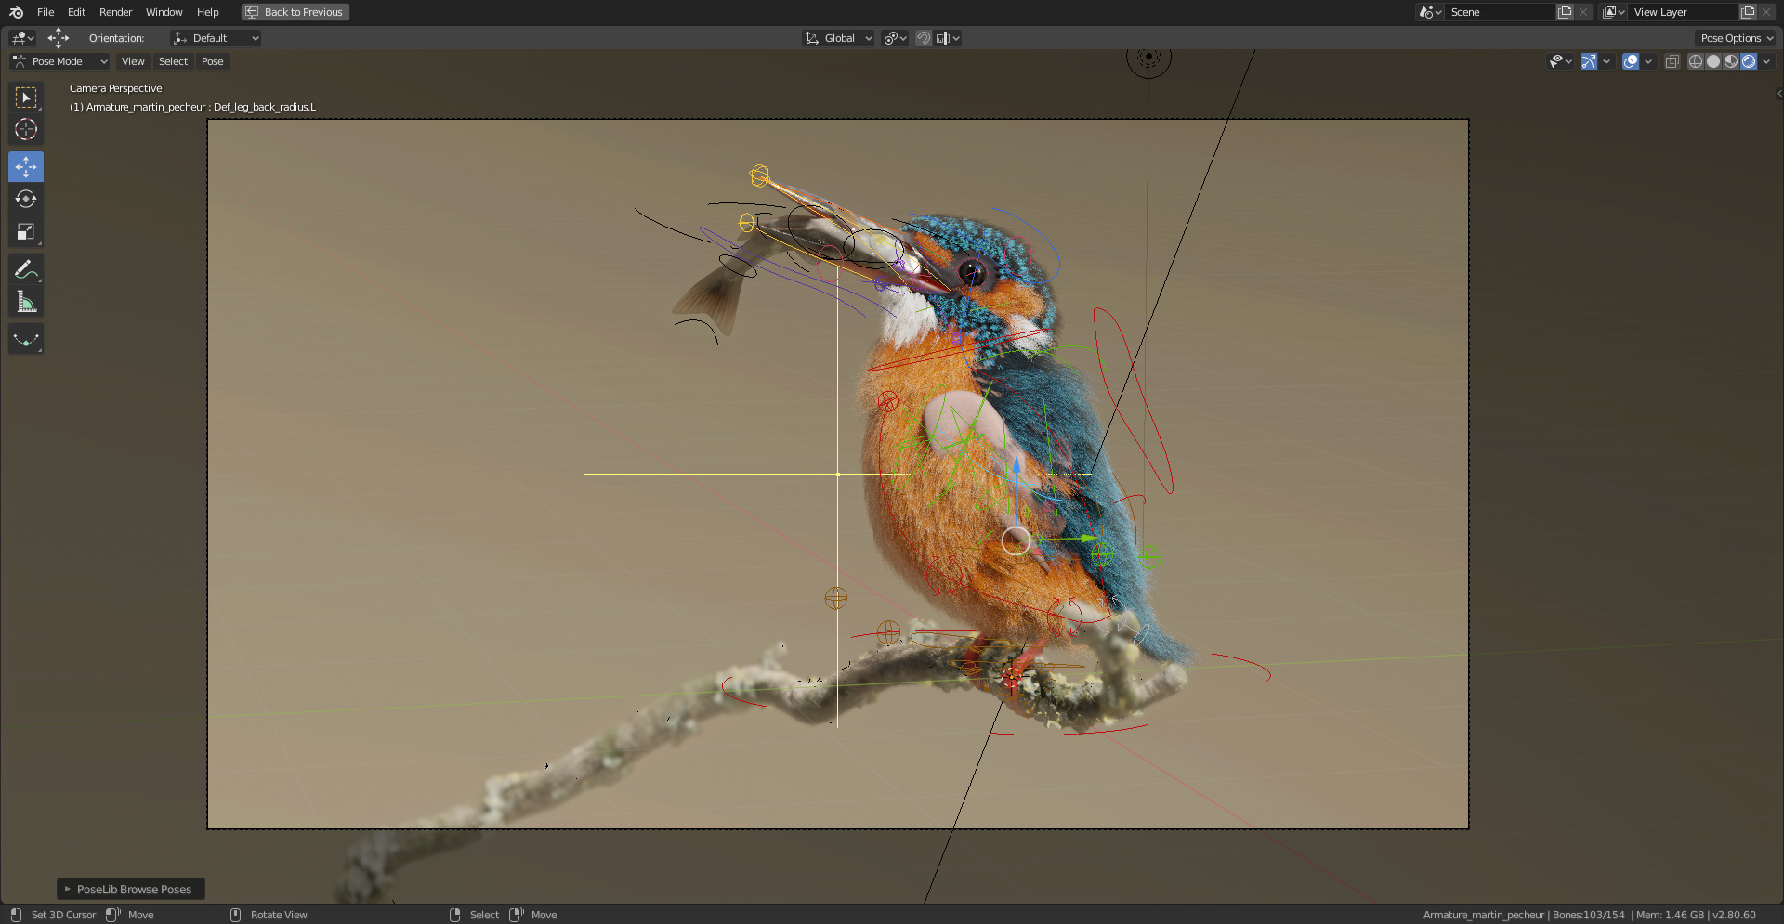Screen dimensions: 1784x924
Task: Click the Move tool icon in the tool settings bar
Action: click(59, 38)
